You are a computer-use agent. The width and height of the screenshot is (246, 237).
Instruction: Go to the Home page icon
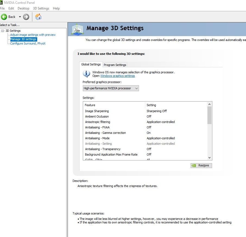pos(38,17)
